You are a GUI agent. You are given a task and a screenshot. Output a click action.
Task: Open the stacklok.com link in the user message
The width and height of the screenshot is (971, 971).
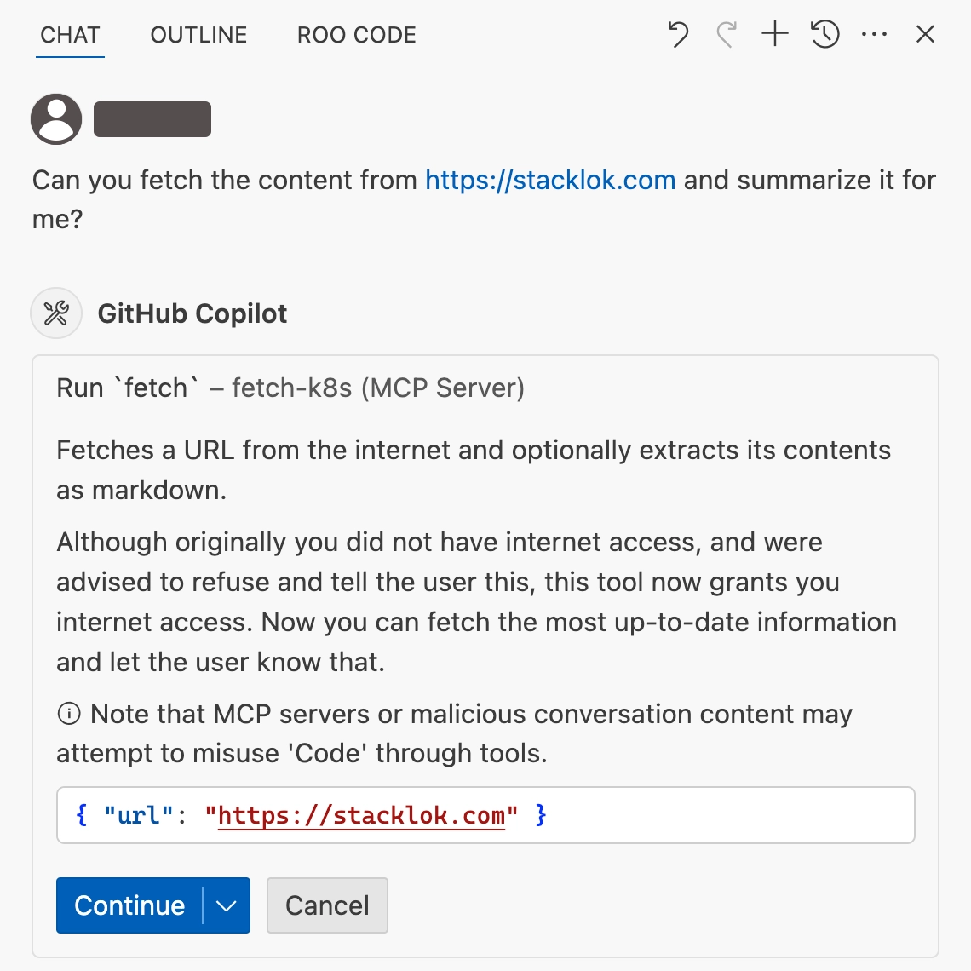click(549, 180)
